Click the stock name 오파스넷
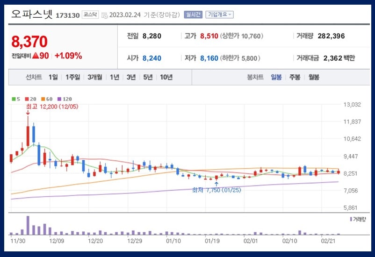 [x=32, y=14]
